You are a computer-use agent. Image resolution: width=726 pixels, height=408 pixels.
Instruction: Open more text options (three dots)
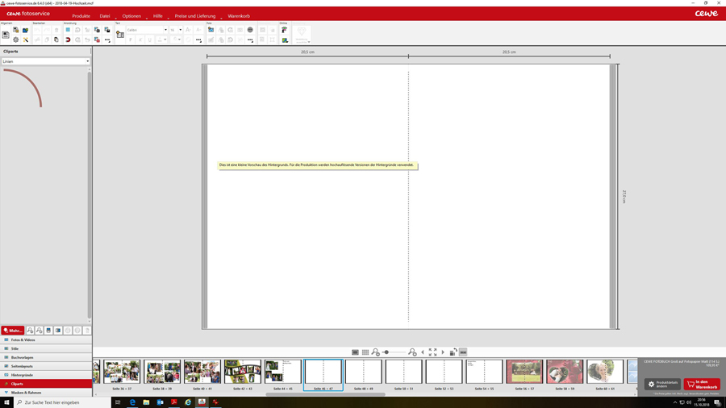(198, 40)
